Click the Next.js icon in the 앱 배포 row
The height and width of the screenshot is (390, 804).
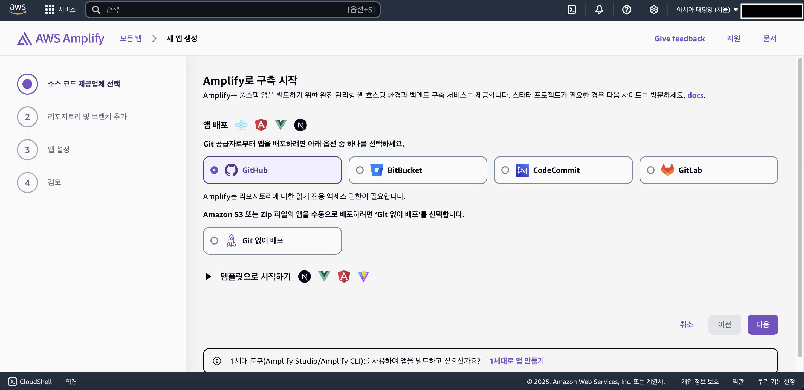point(300,125)
